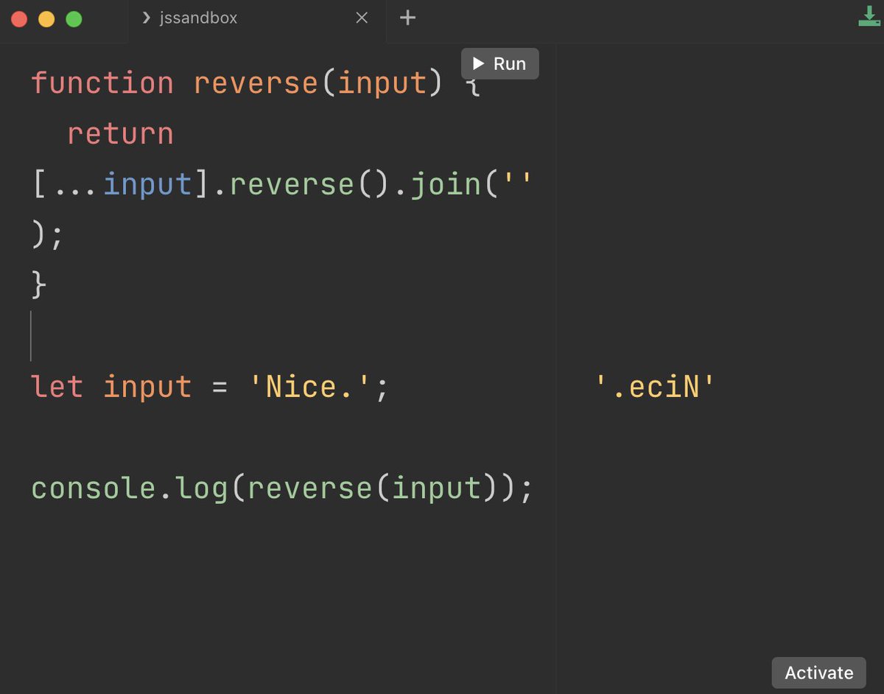The height and width of the screenshot is (694, 884).
Task: Click the chevron icon in the jssandbox tab
Action: 147,18
